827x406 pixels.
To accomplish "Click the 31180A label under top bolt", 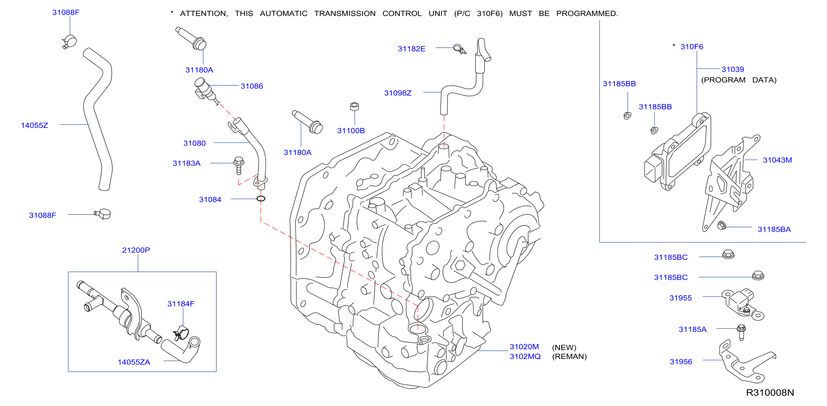I will 199,70.
